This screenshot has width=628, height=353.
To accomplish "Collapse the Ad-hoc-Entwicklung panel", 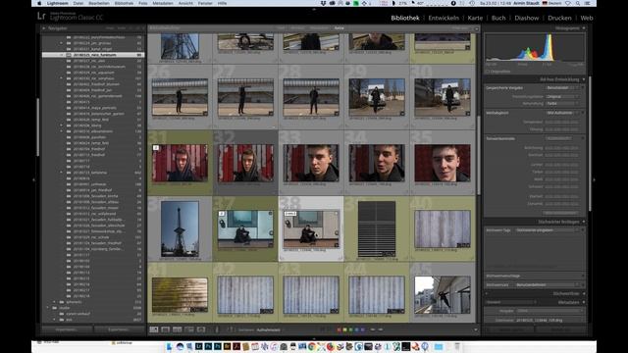I will 584,79.
